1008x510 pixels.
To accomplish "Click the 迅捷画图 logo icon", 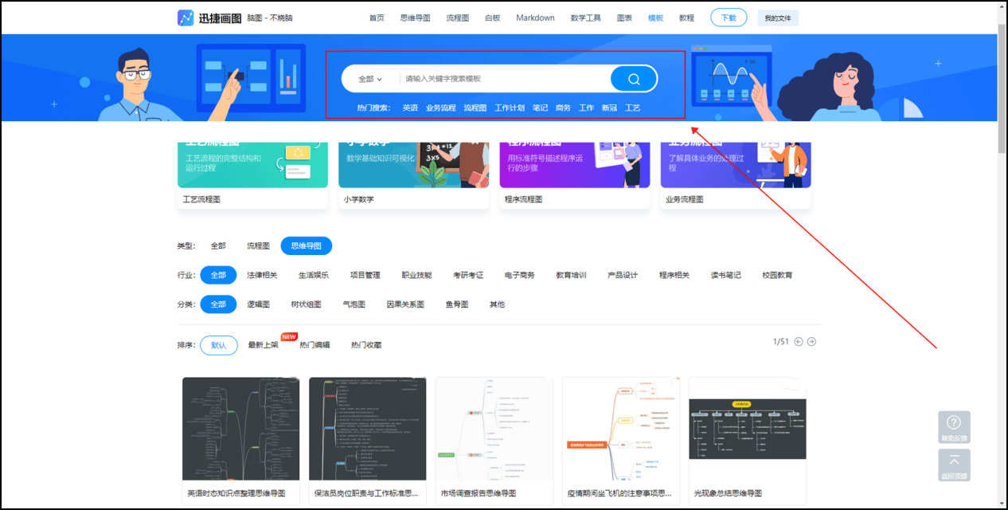I will [x=185, y=17].
